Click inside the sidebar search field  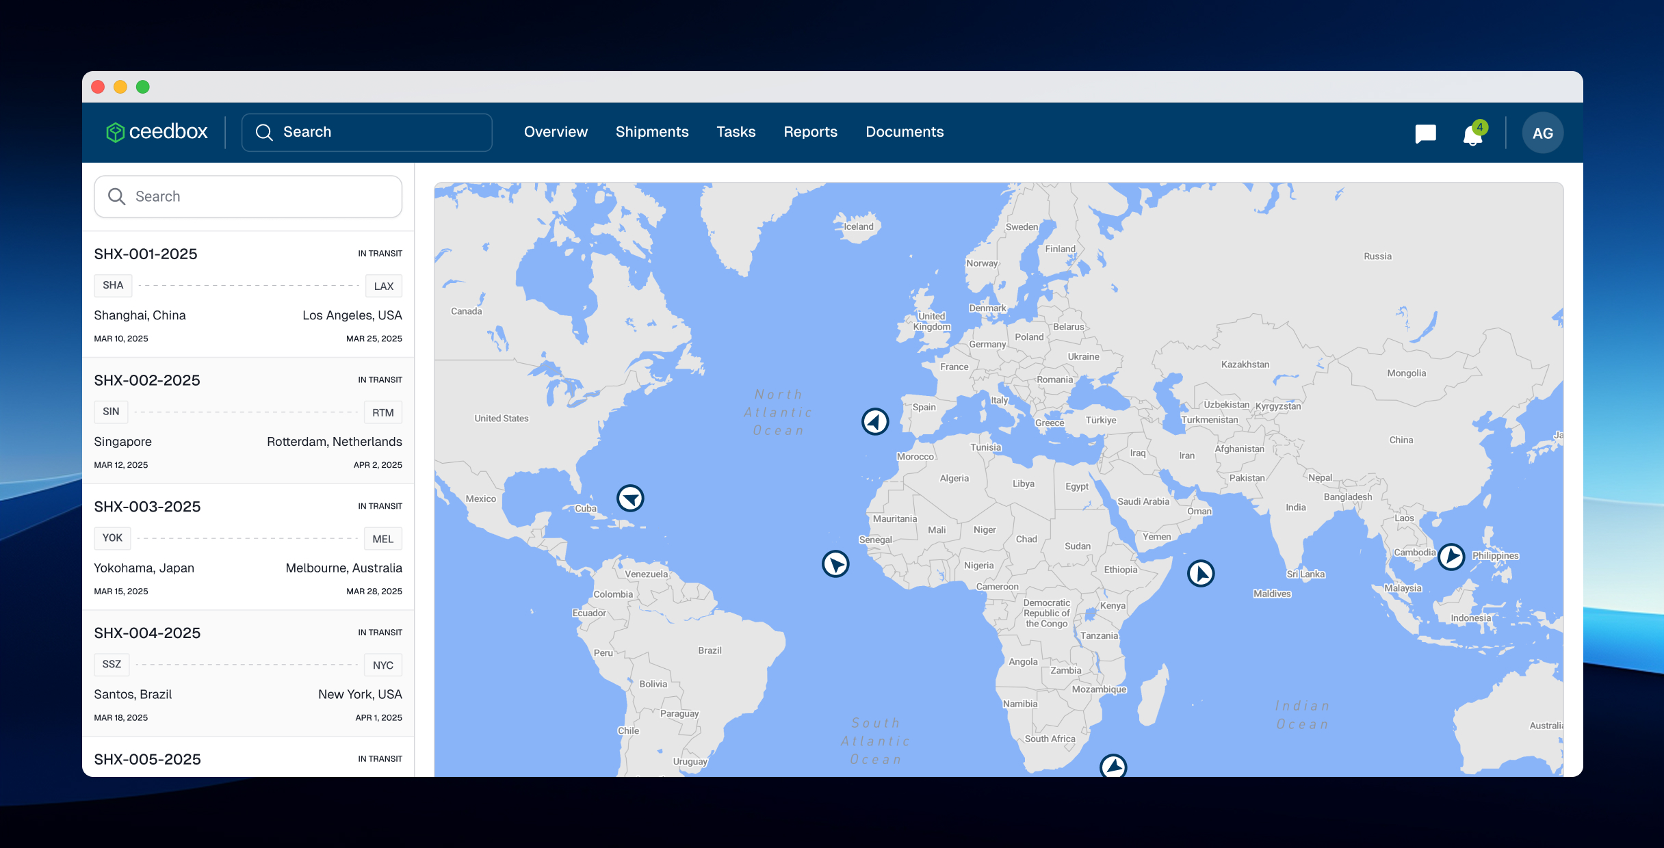click(x=205, y=196)
